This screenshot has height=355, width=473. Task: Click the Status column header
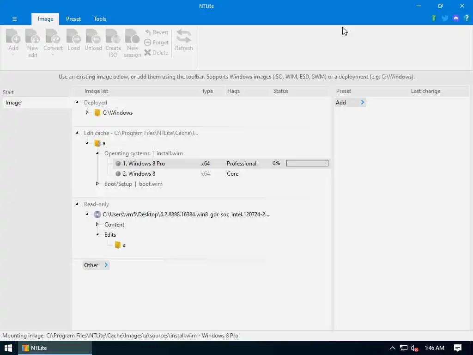[280, 91]
